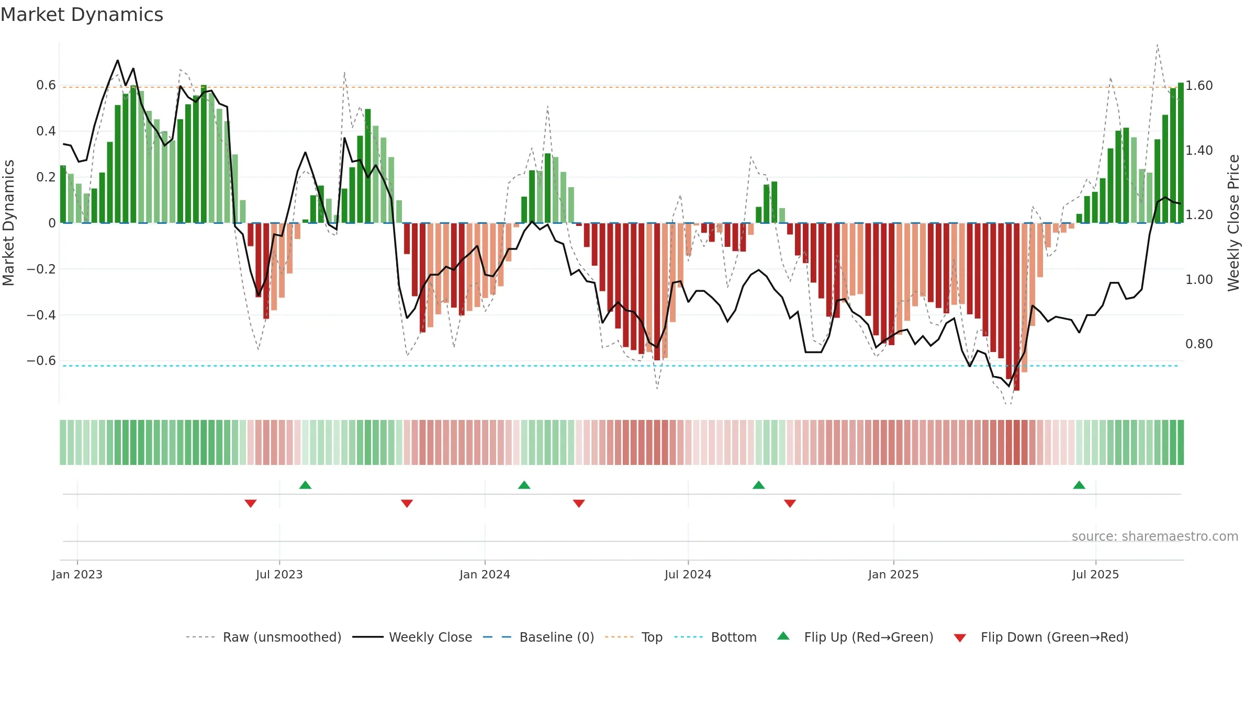Click the red Flip Down marker in autumn 2024
The width and height of the screenshot is (1256, 706).
coord(790,503)
